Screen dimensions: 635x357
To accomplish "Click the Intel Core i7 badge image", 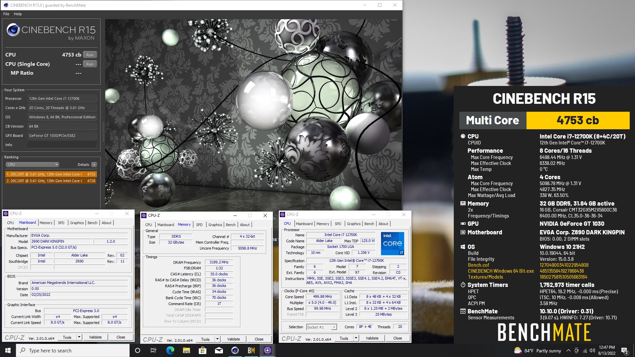I will [x=393, y=244].
